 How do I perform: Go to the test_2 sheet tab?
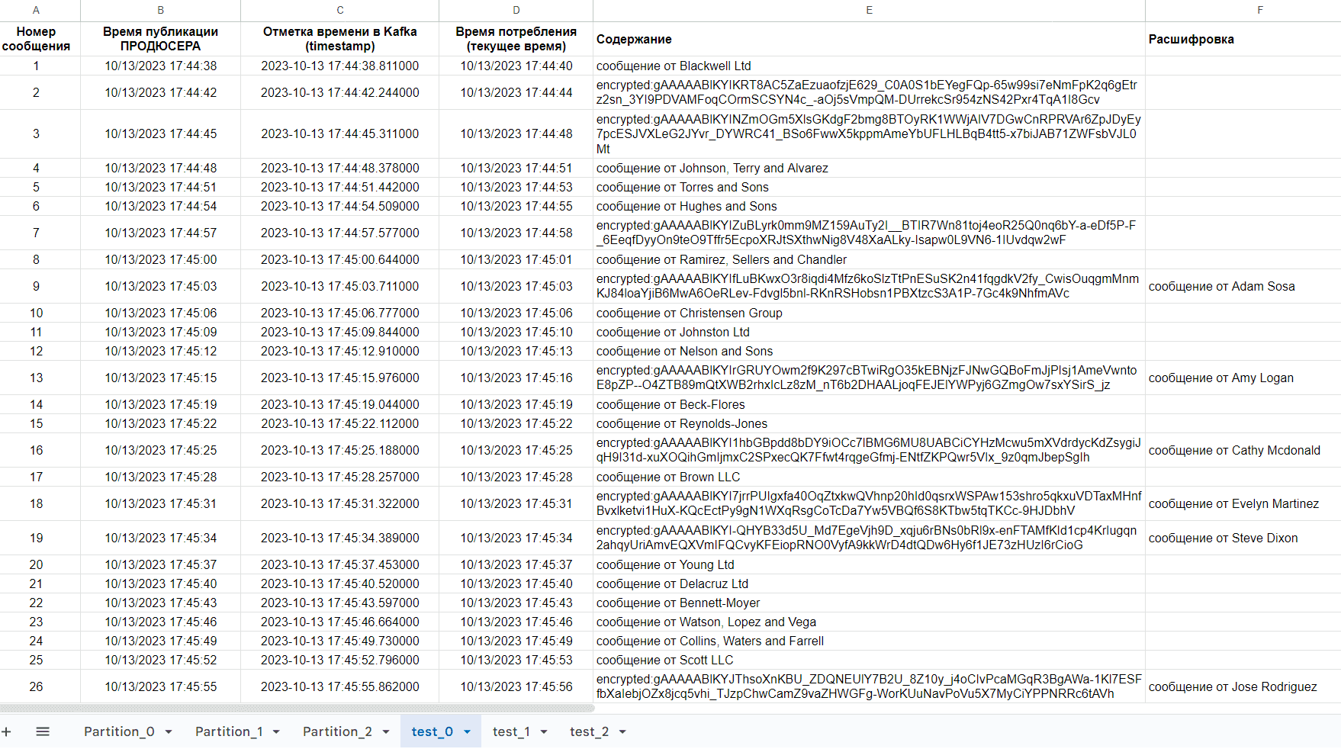[x=589, y=732]
